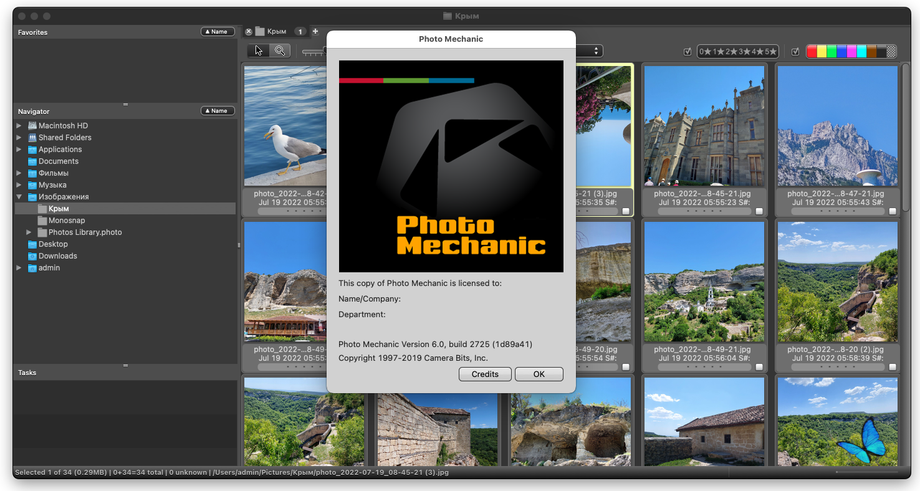The height and width of the screenshot is (491, 920).
Task: Click the Favorites Name sort button
Action: coord(218,32)
